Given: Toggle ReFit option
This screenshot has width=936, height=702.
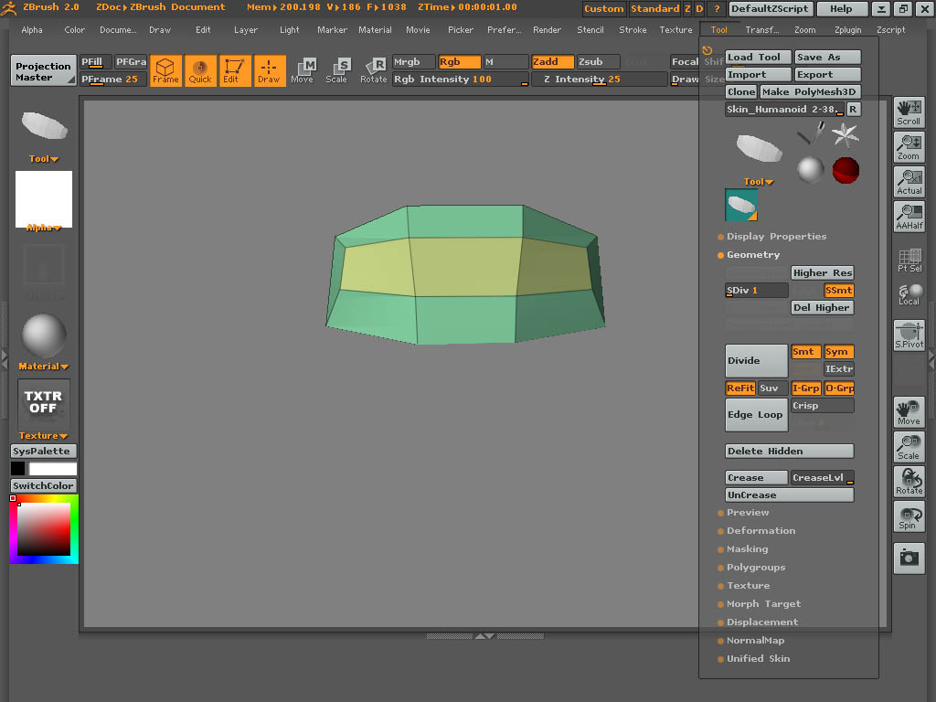Looking at the screenshot, I should [740, 388].
